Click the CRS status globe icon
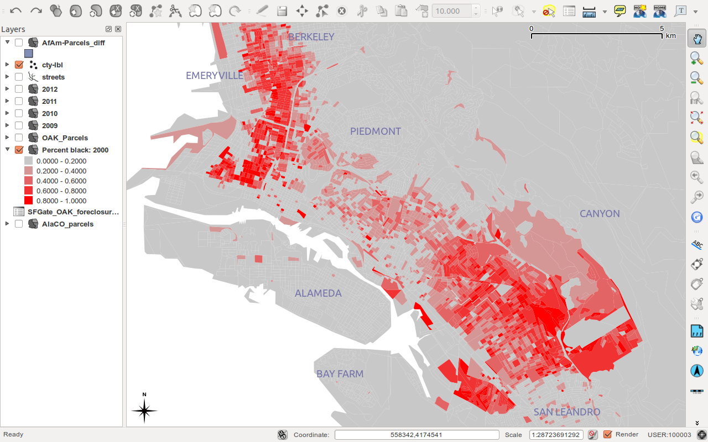Image resolution: width=708 pixels, height=442 pixels. [x=701, y=435]
